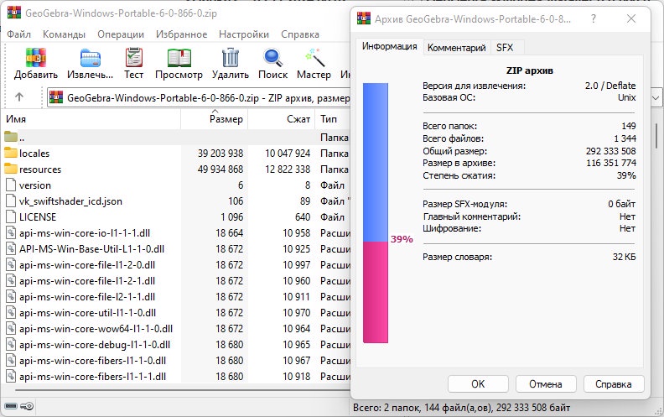Click the version file icon

tap(11, 185)
